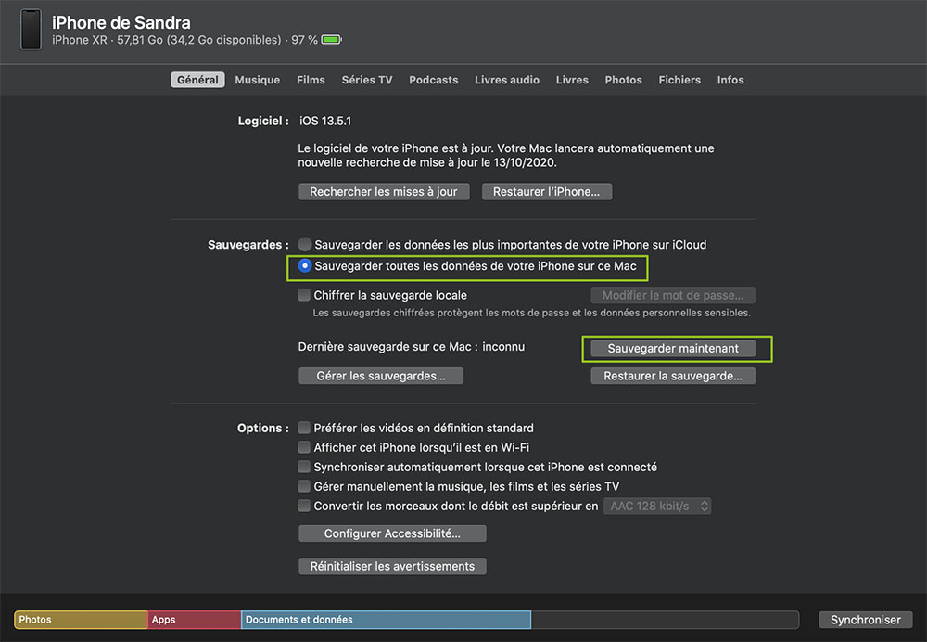
Task: Click the Apps storage bar segment
Action: coord(195,620)
